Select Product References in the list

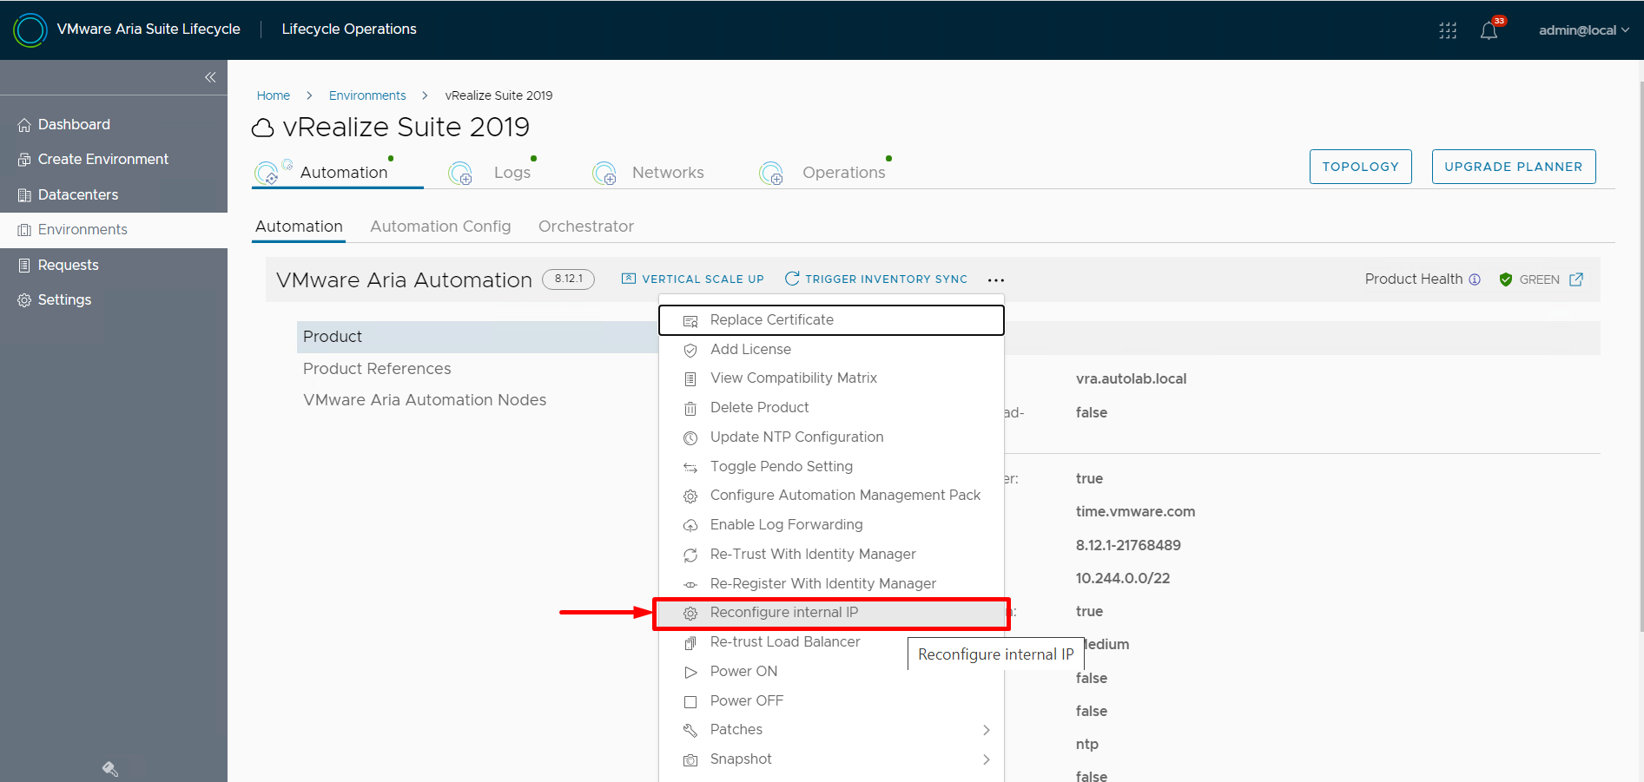click(x=377, y=369)
